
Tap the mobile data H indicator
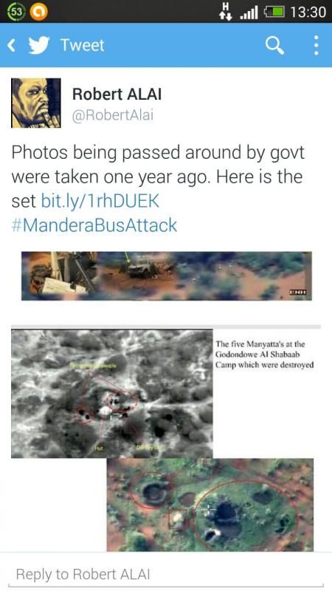pos(226,10)
